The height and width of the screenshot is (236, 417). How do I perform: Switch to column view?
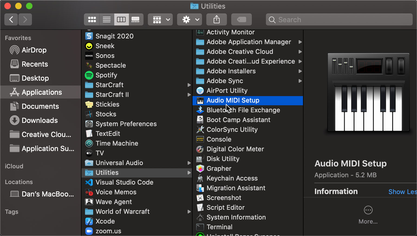[x=121, y=19]
